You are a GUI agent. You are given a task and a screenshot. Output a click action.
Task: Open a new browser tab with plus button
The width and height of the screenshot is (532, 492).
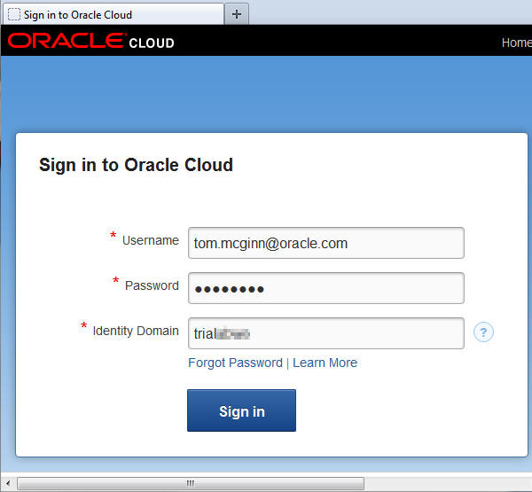[x=237, y=14]
